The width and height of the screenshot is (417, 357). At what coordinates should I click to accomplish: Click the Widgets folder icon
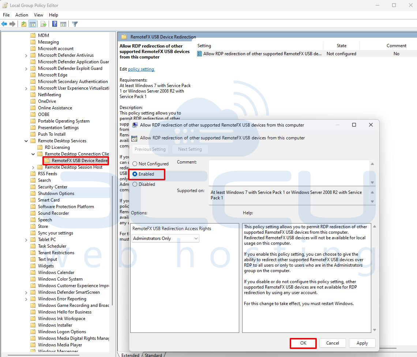click(33, 266)
